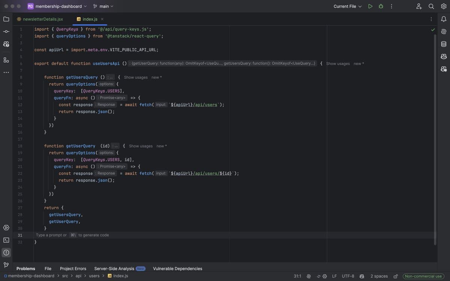Image resolution: width=450 pixels, height=281 pixels.
Task: Click Show usages next to useUsersApi
Action: [x=338, y=64]
